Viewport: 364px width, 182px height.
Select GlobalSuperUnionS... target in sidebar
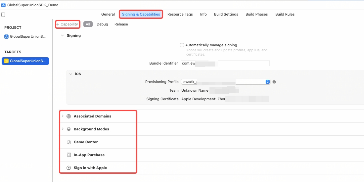click(25, 61)
